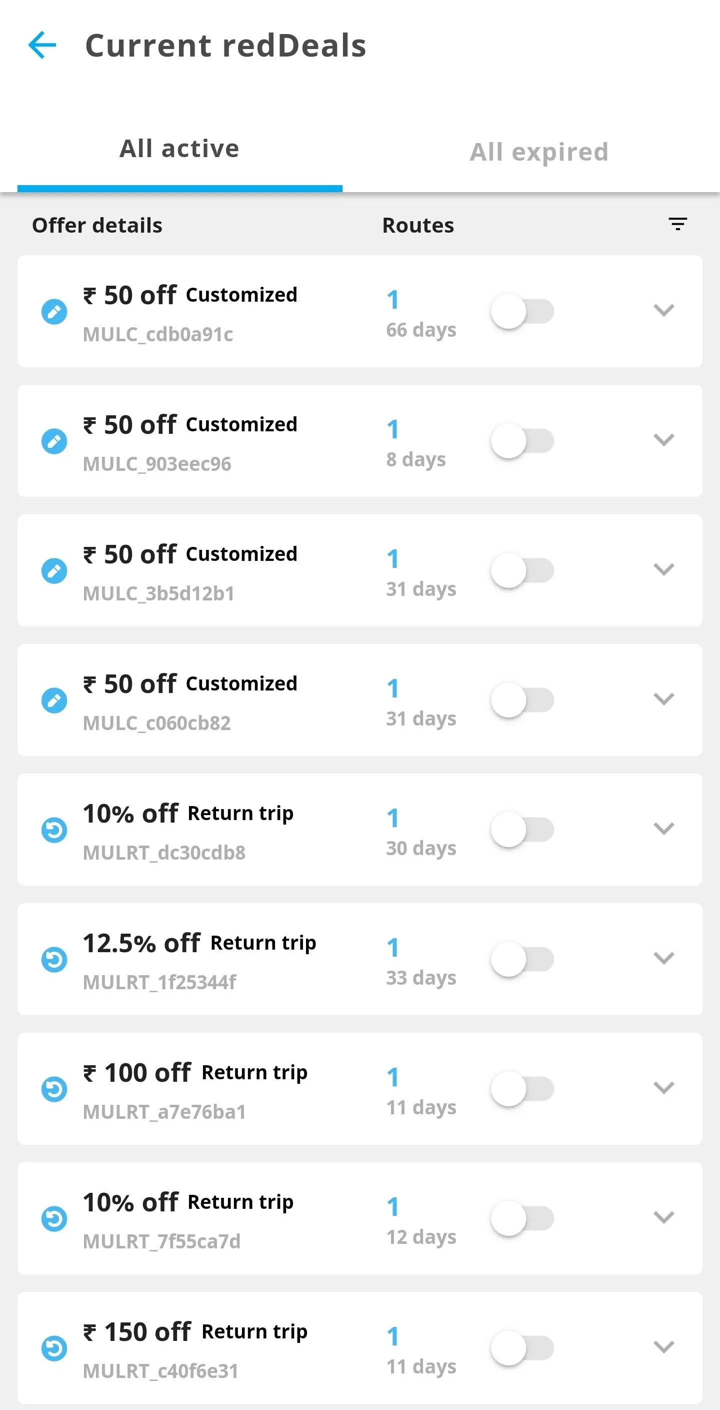This screenshot has height=1410, width=720.
Task: Tap edit pencil icon for MULC_903eec96
Action: tap(54, 441)
